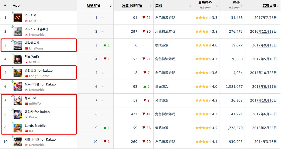Click the 模拟游戏 category cell
Screen dimensions: 281x149
click(162, 45)
